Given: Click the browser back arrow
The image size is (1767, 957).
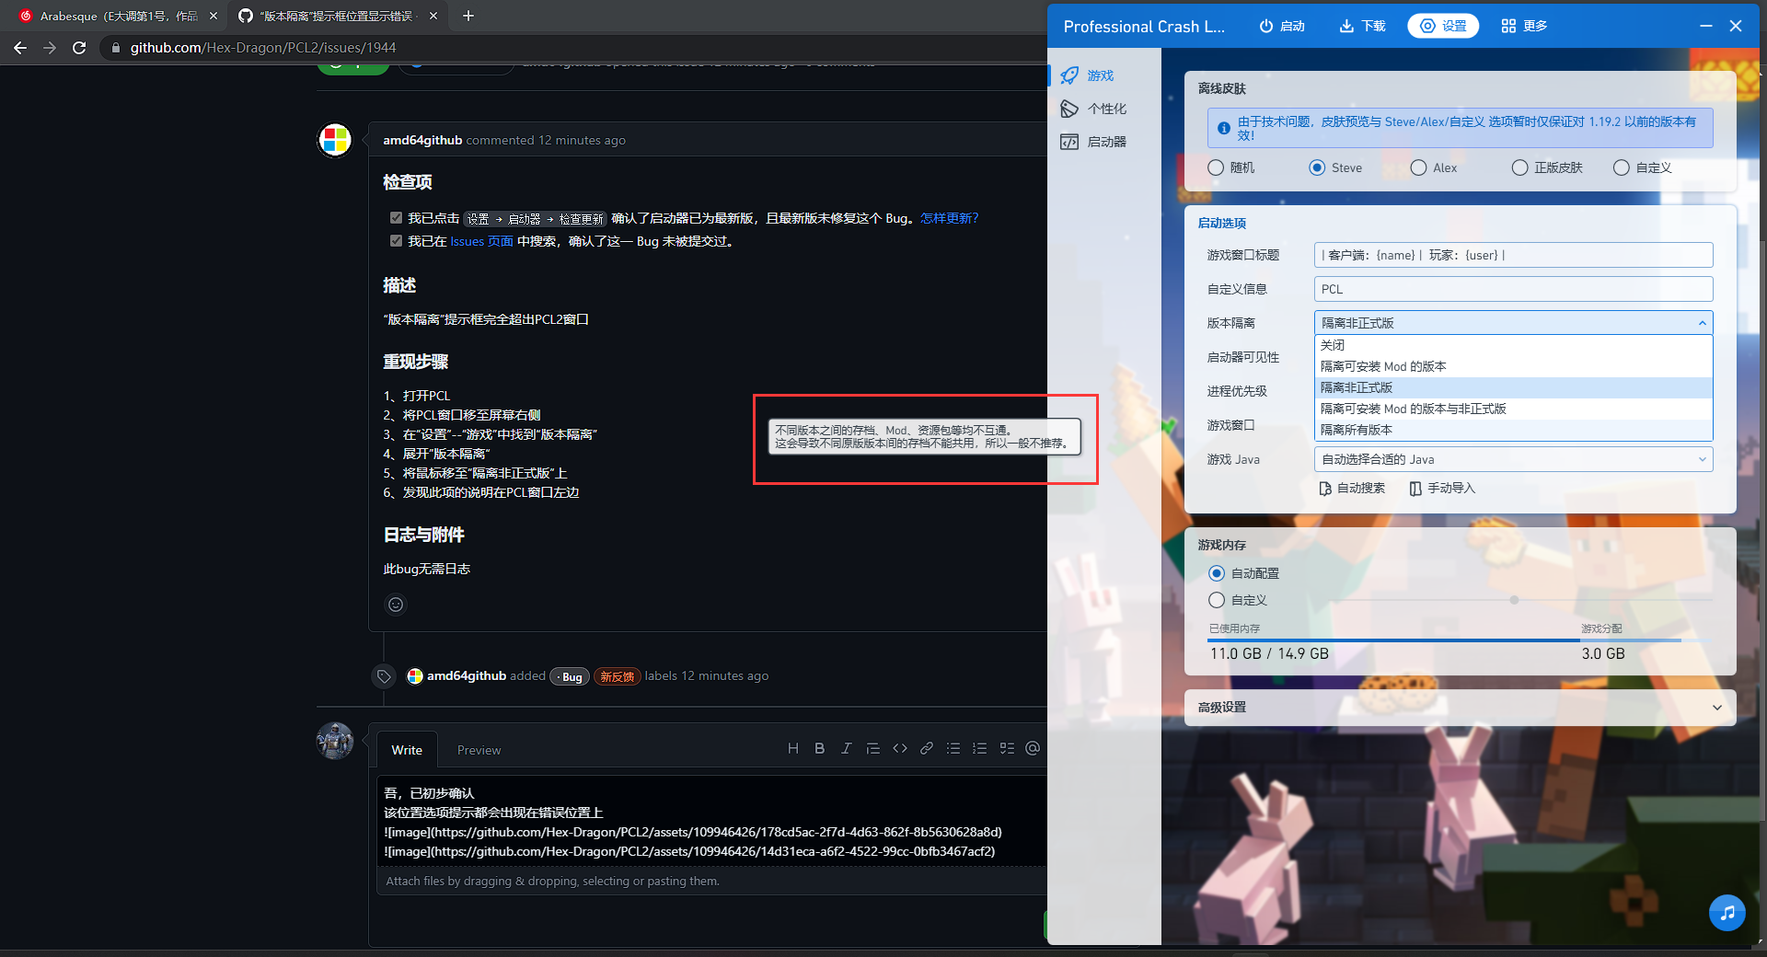Looking at the screenshot, I should click(x=20, y=47).
